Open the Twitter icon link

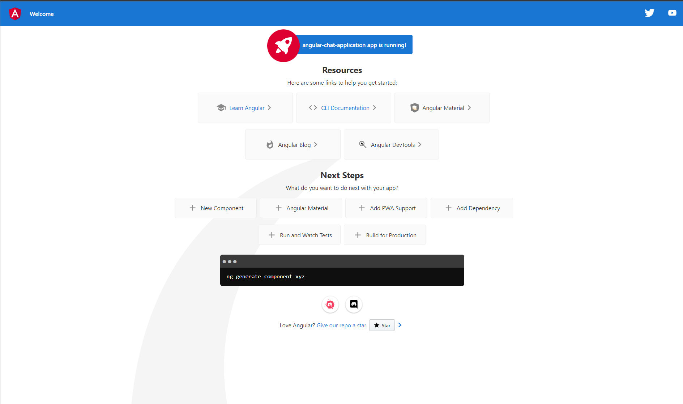[649, 13]
